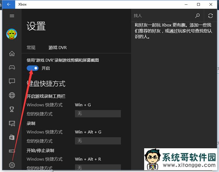Open My Games controller icon

tap(12, 67)
